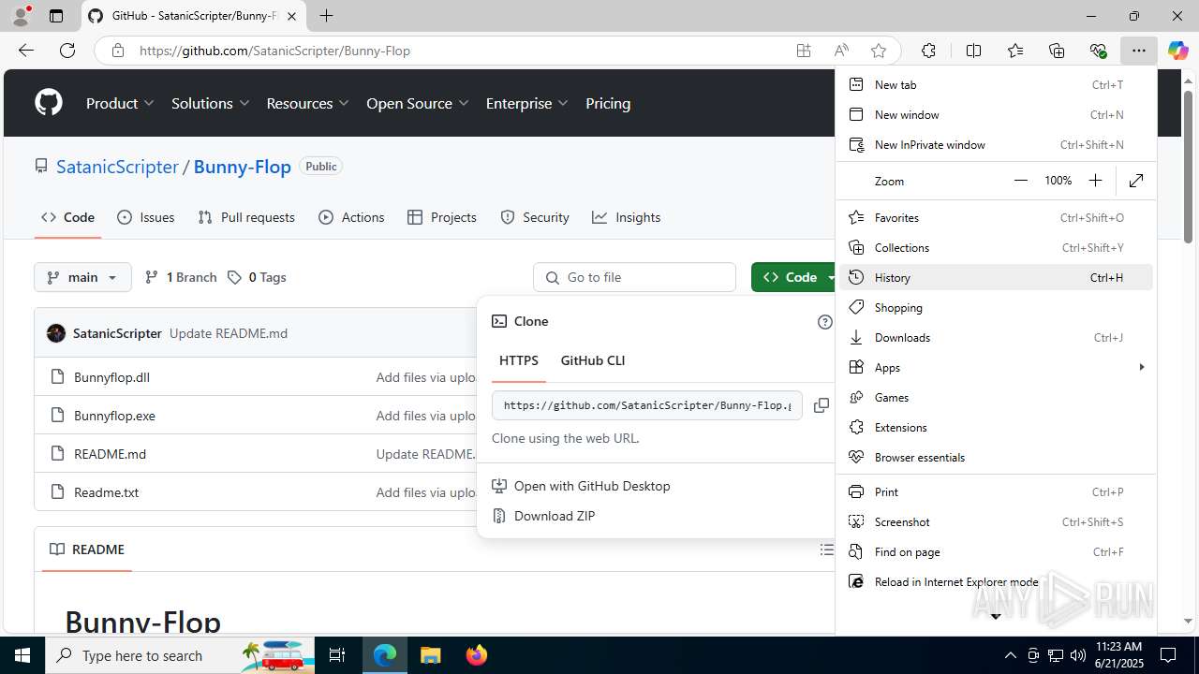Select History from the browser menu
The image size is (1199, 674).
pyautogui.click(x=995, y=277)
